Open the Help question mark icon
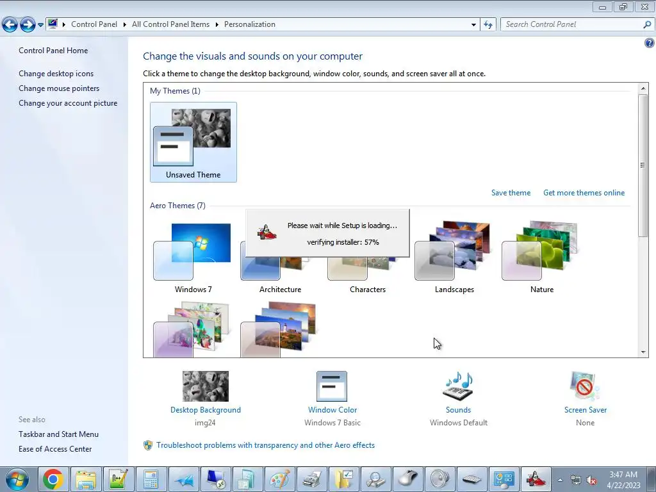 pyautogui.click(x=650, y=43)
